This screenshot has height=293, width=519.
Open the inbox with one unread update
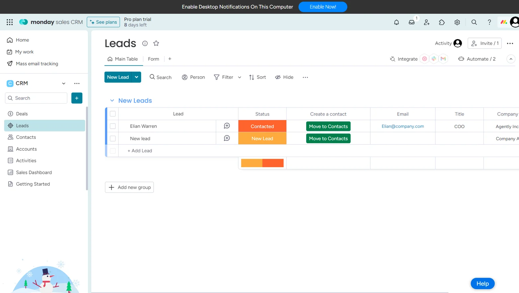412,22
